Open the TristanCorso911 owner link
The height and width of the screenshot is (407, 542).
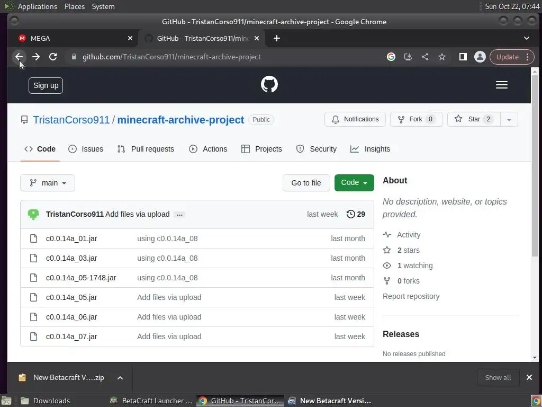click(71, 120)
